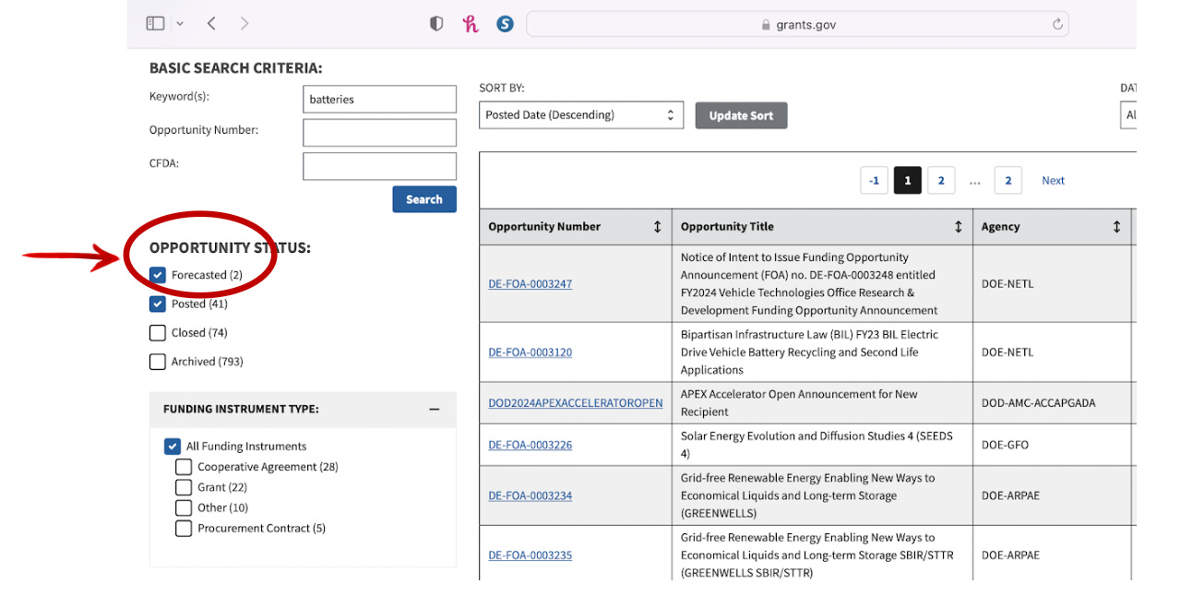Open opportunity DE-FOA-0003234 link

tap(530, 495)
